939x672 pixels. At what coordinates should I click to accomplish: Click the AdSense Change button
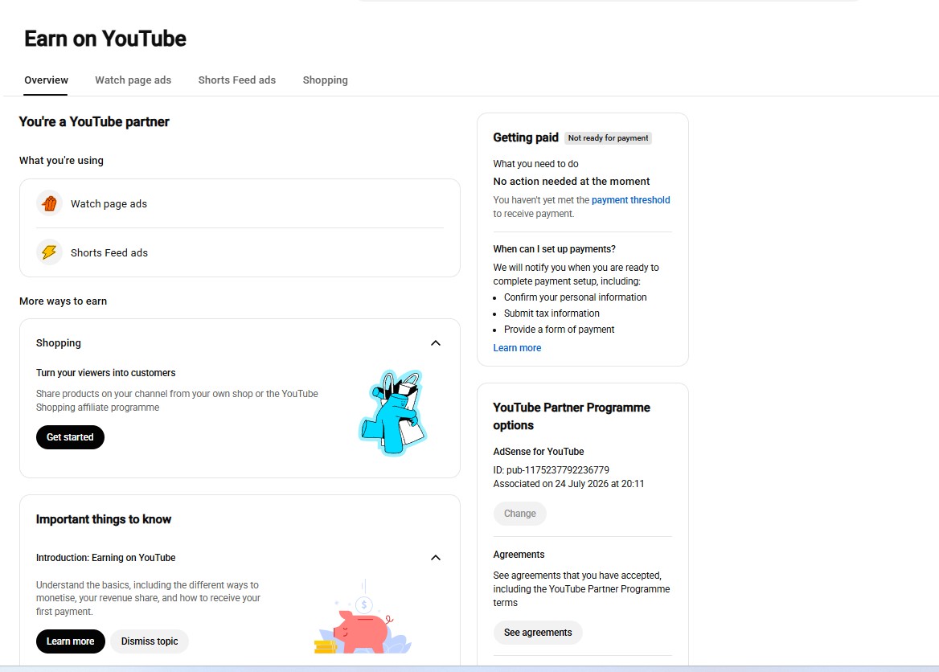click(520, 514)
